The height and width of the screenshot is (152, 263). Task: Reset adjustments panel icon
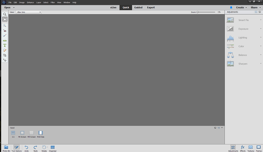point(256,12)
